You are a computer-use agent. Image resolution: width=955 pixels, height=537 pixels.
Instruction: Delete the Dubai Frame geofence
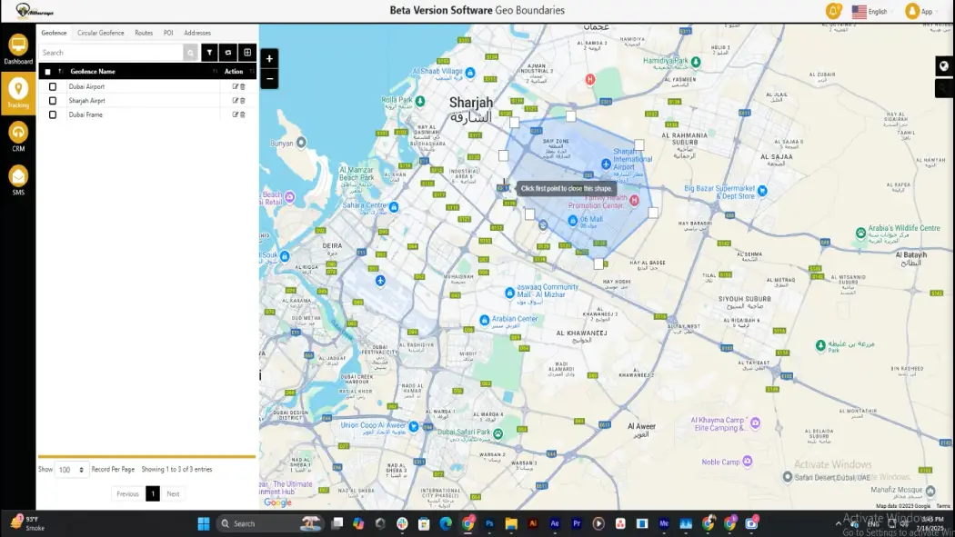[243, 114]
